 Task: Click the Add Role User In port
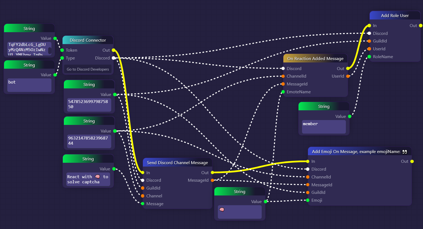369,26
